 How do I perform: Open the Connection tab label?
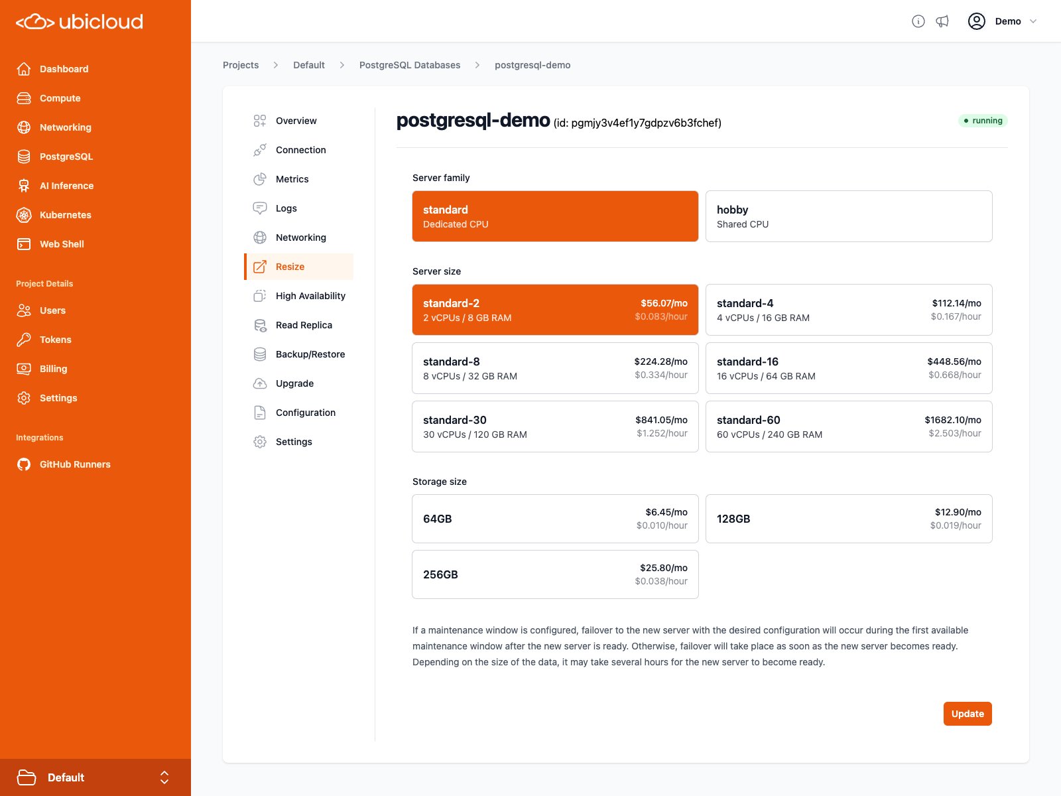click(x=301, y=150)
